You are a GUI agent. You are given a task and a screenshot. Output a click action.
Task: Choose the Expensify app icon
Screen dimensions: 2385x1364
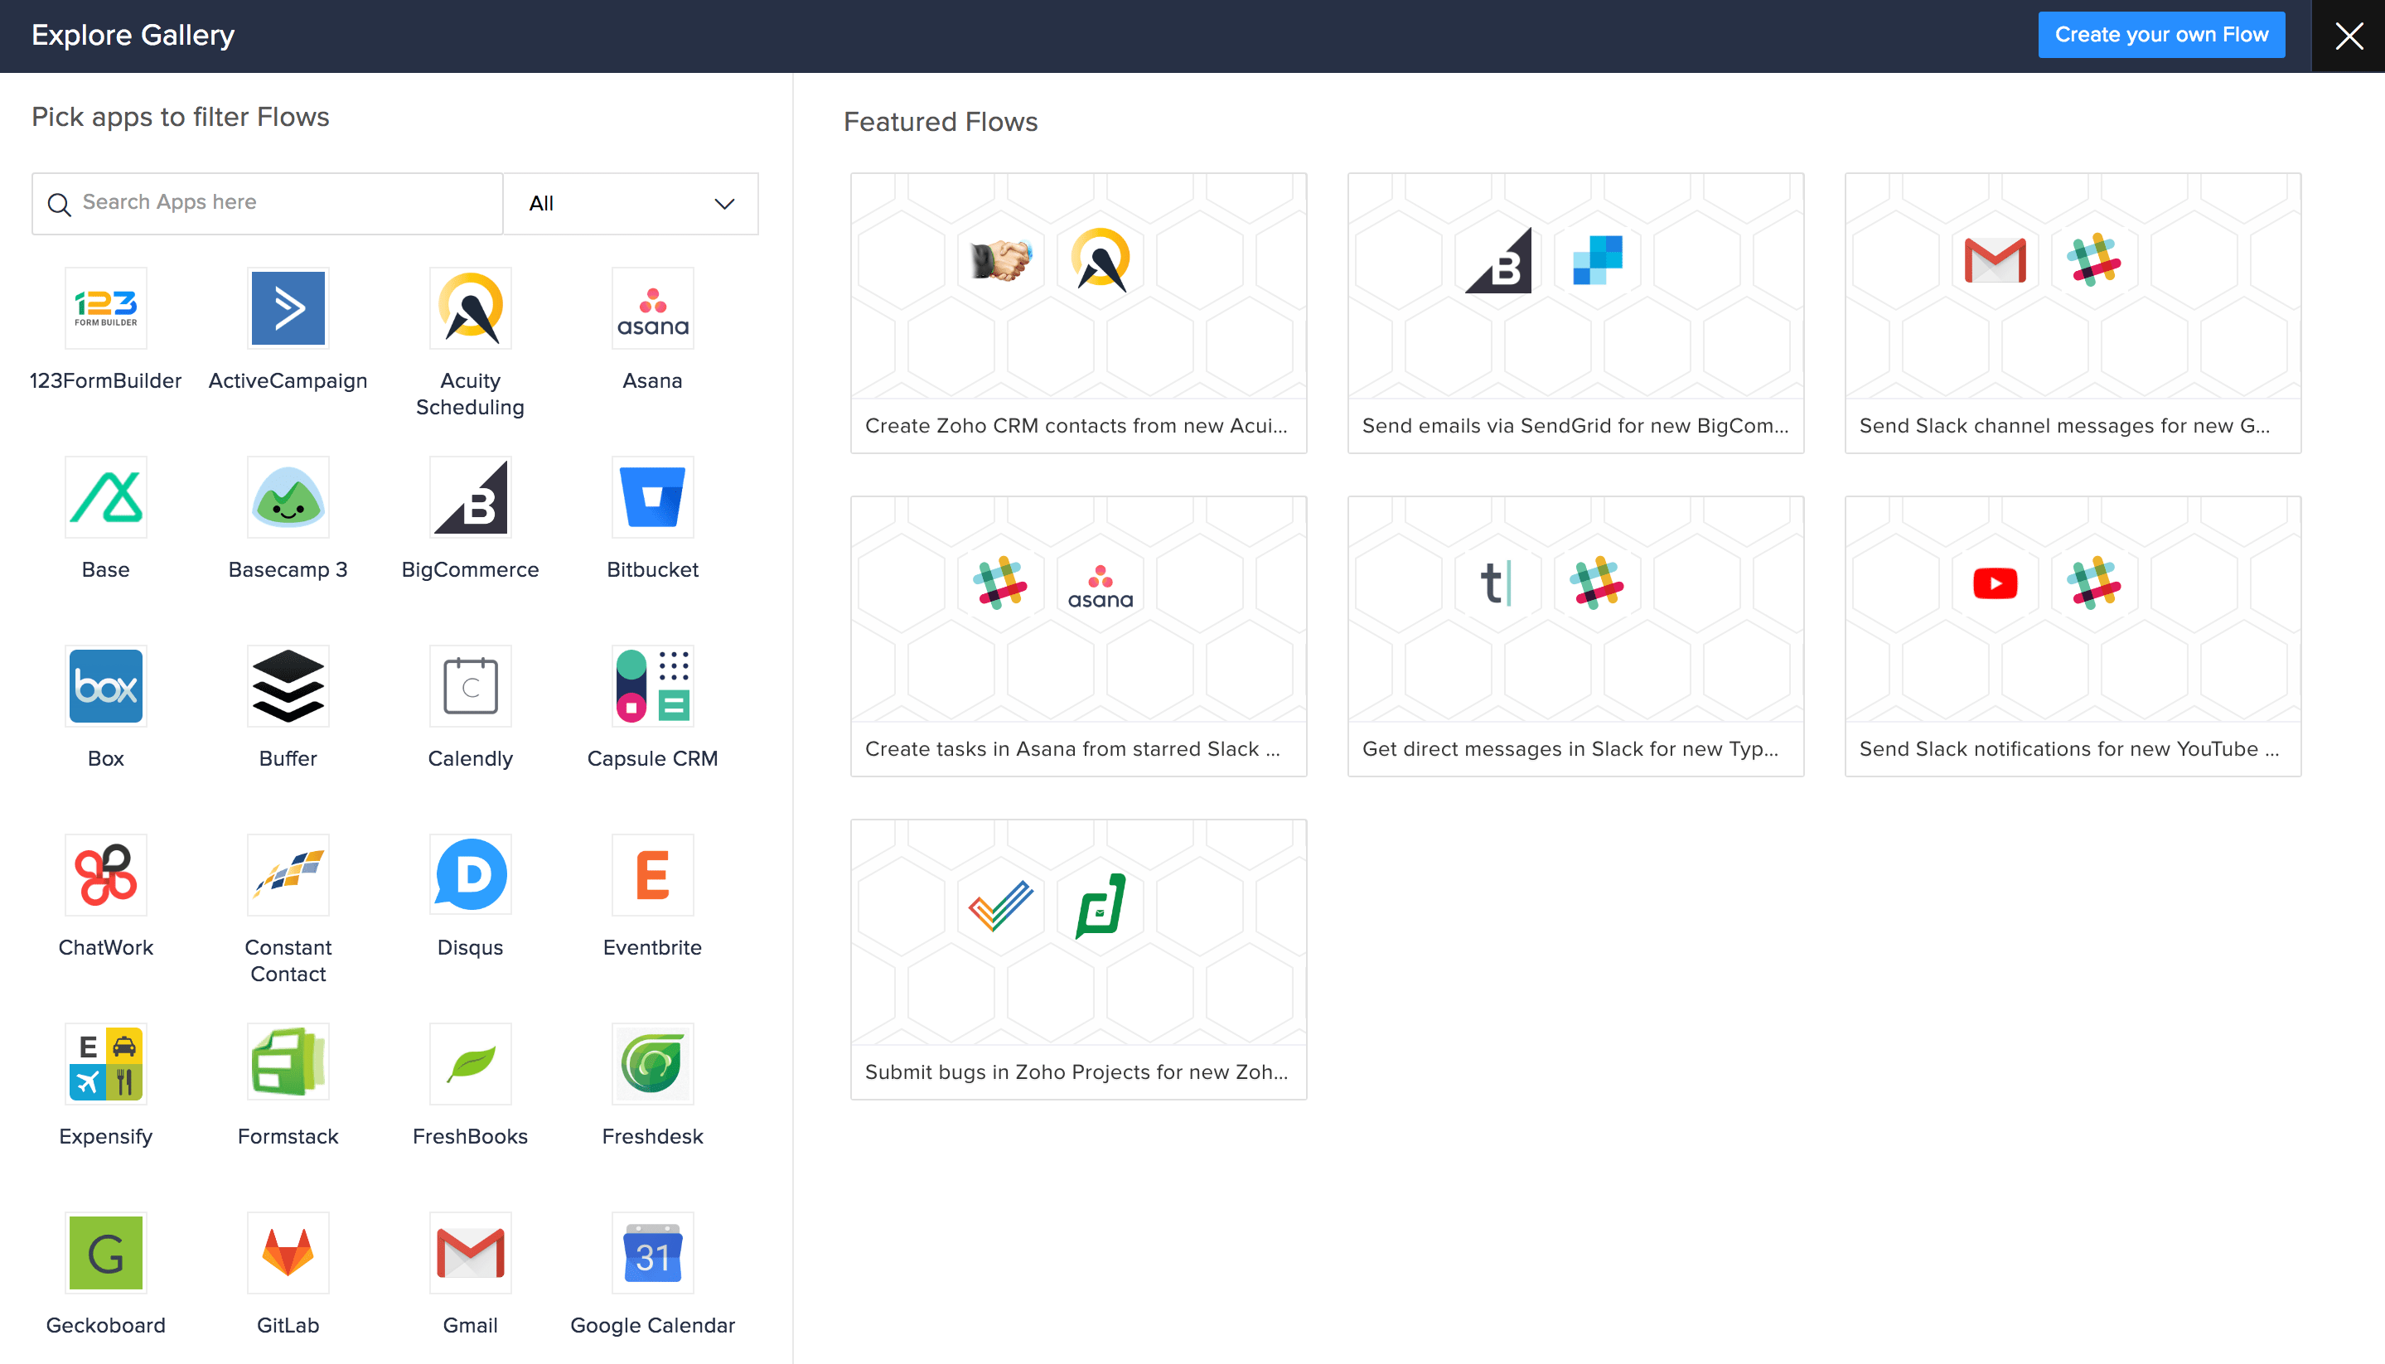point(106,1063)
